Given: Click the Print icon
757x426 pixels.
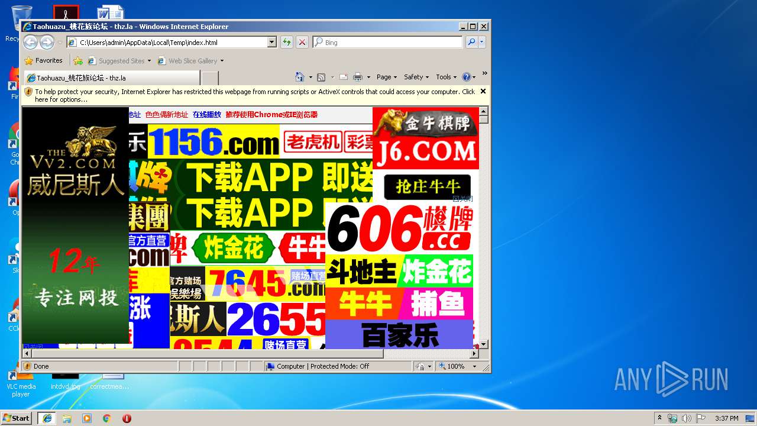Looking at the screenshot, I should (357, 77).
